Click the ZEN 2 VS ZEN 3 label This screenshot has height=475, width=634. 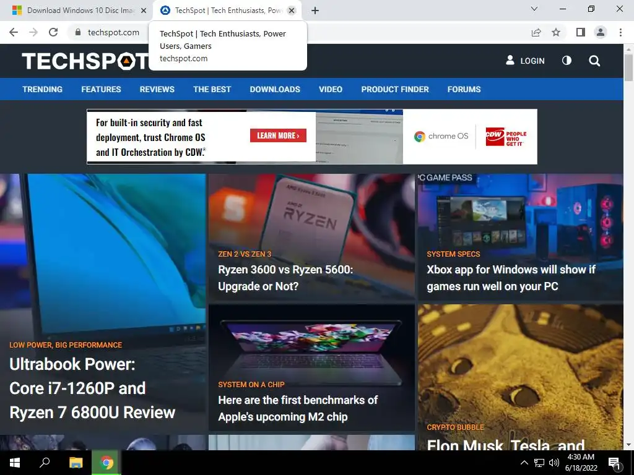(245, 254)
